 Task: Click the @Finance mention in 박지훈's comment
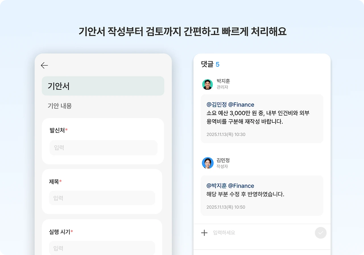click(x=241, y=104)
